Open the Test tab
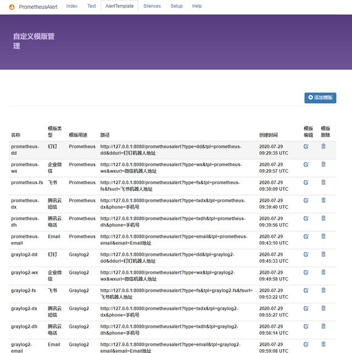The image size is (352, 353). click(x=91, y=6)
